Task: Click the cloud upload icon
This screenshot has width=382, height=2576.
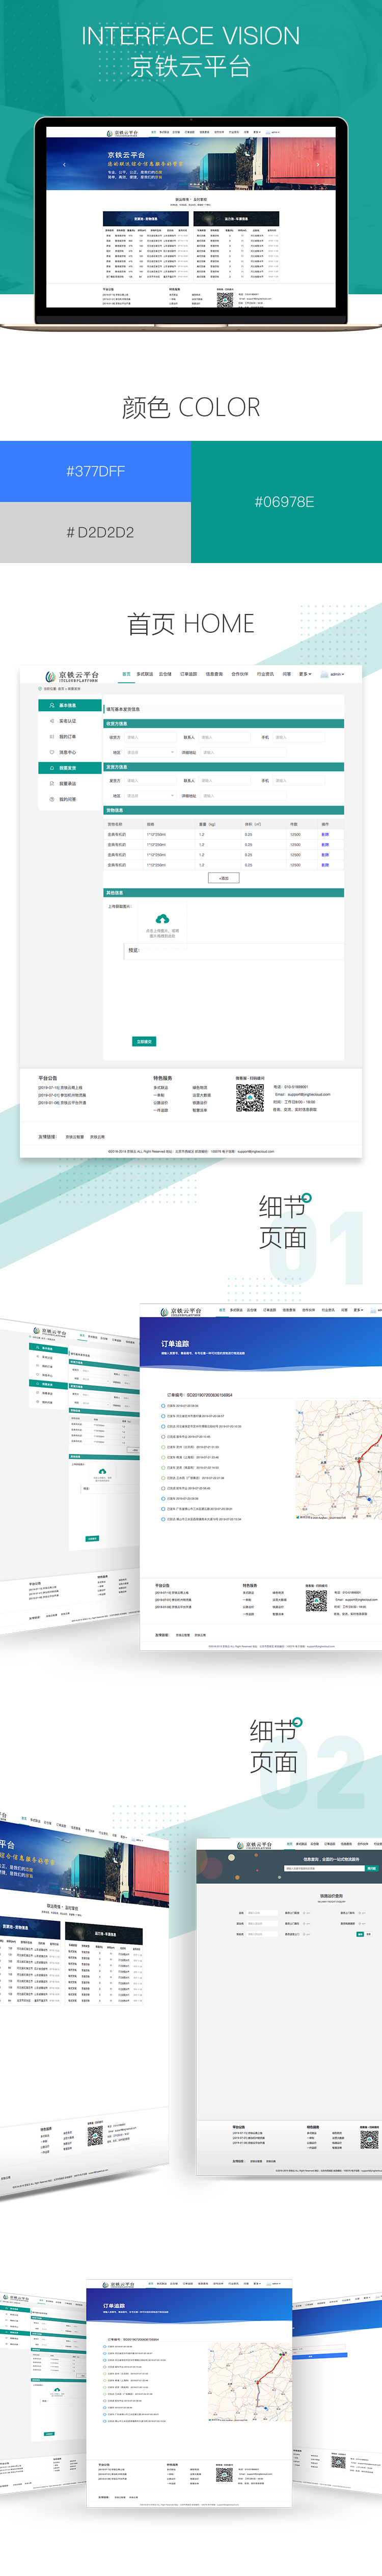Action: click(x=163, y=918)
